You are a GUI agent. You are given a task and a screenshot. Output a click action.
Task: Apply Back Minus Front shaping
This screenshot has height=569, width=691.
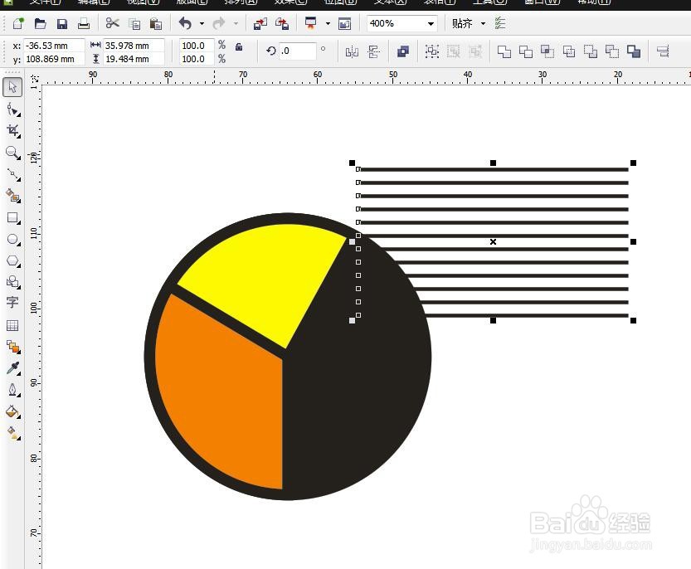[612, 51]
